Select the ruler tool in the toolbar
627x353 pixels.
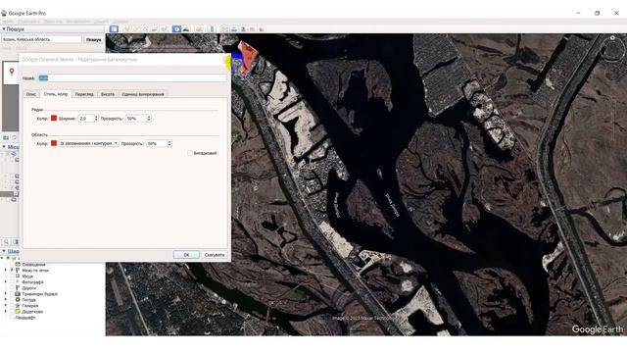point(212,28)
